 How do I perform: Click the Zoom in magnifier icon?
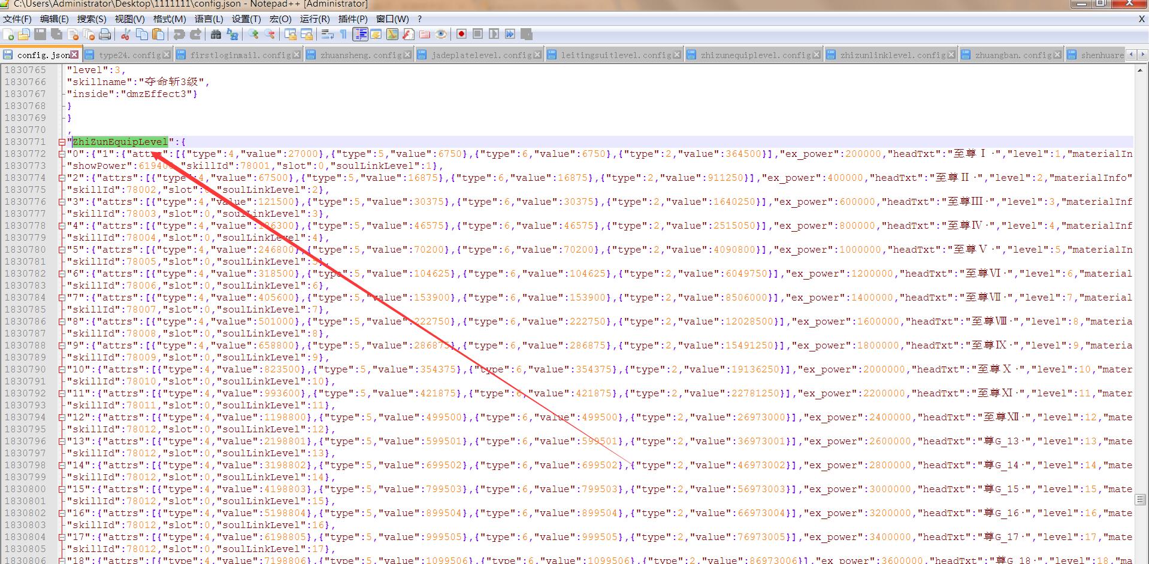click(253, 34)
